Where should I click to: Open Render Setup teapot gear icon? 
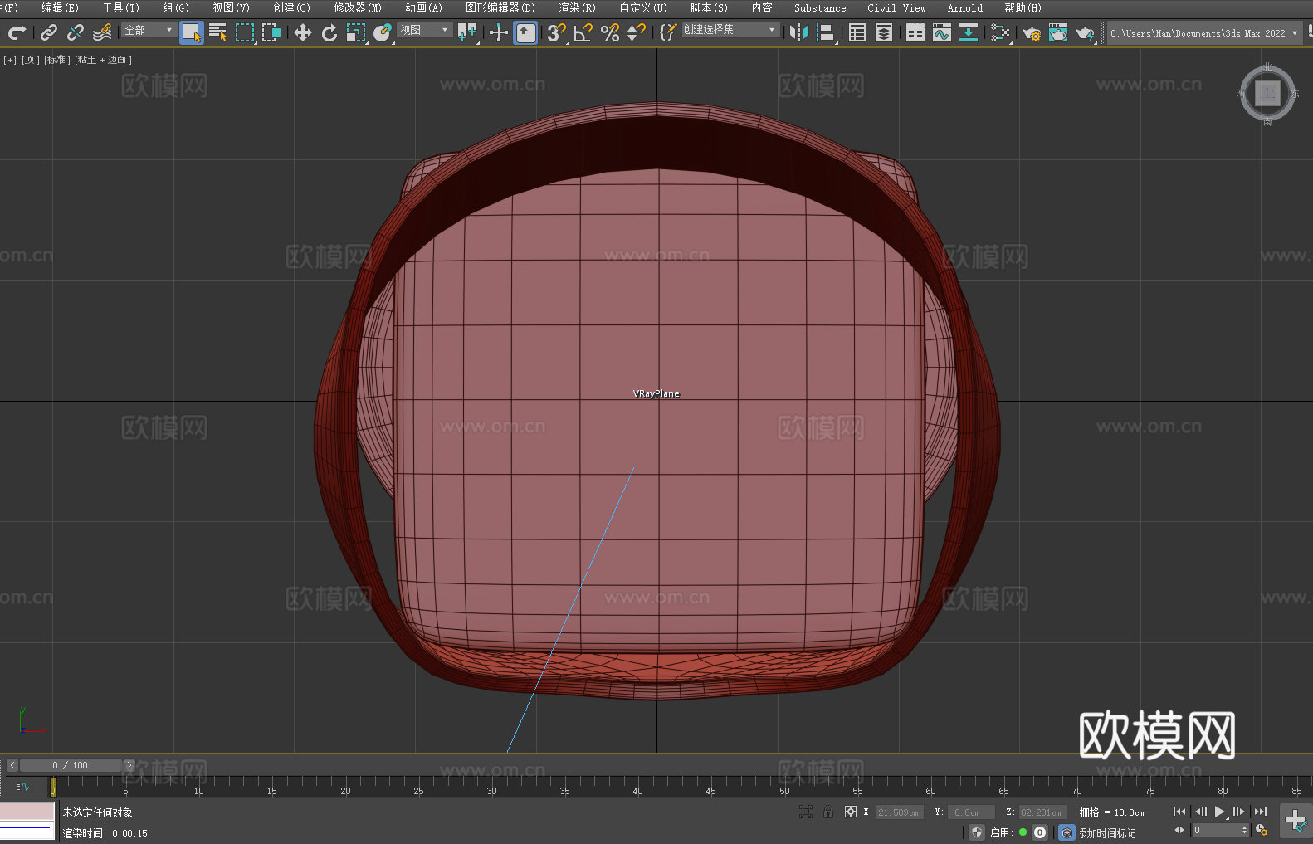point(1032,32)
